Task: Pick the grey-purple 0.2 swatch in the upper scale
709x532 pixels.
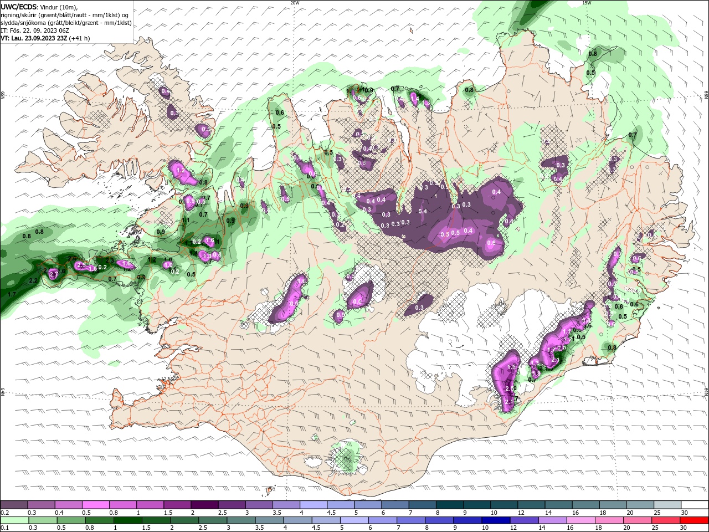Action: click(14, 505)
